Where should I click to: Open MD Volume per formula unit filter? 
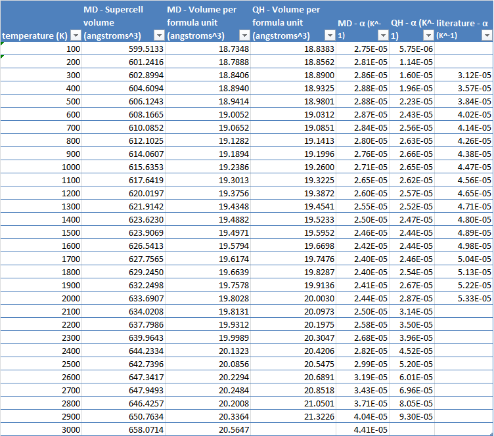pos(244,35)
